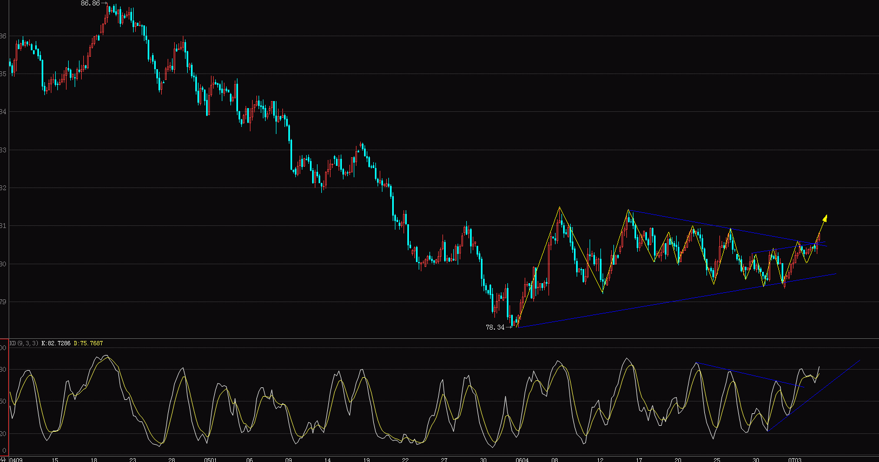Viewport: 879px width, 462px height.
Task: Click the 0409 date on the time axis
Action: 16,460
